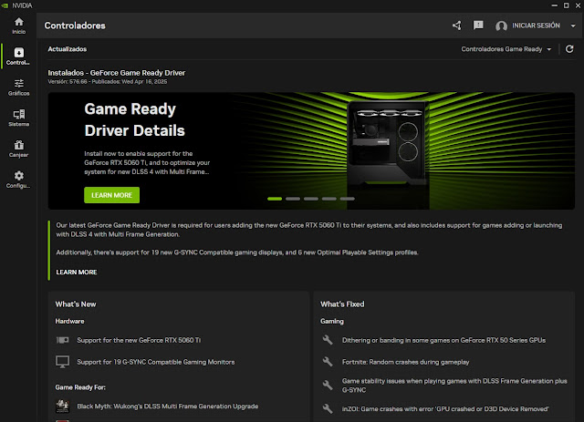This screenshot has height=422, width=584.
Task: Click green LEARN MORE banner button
Action: pos(111,195)
